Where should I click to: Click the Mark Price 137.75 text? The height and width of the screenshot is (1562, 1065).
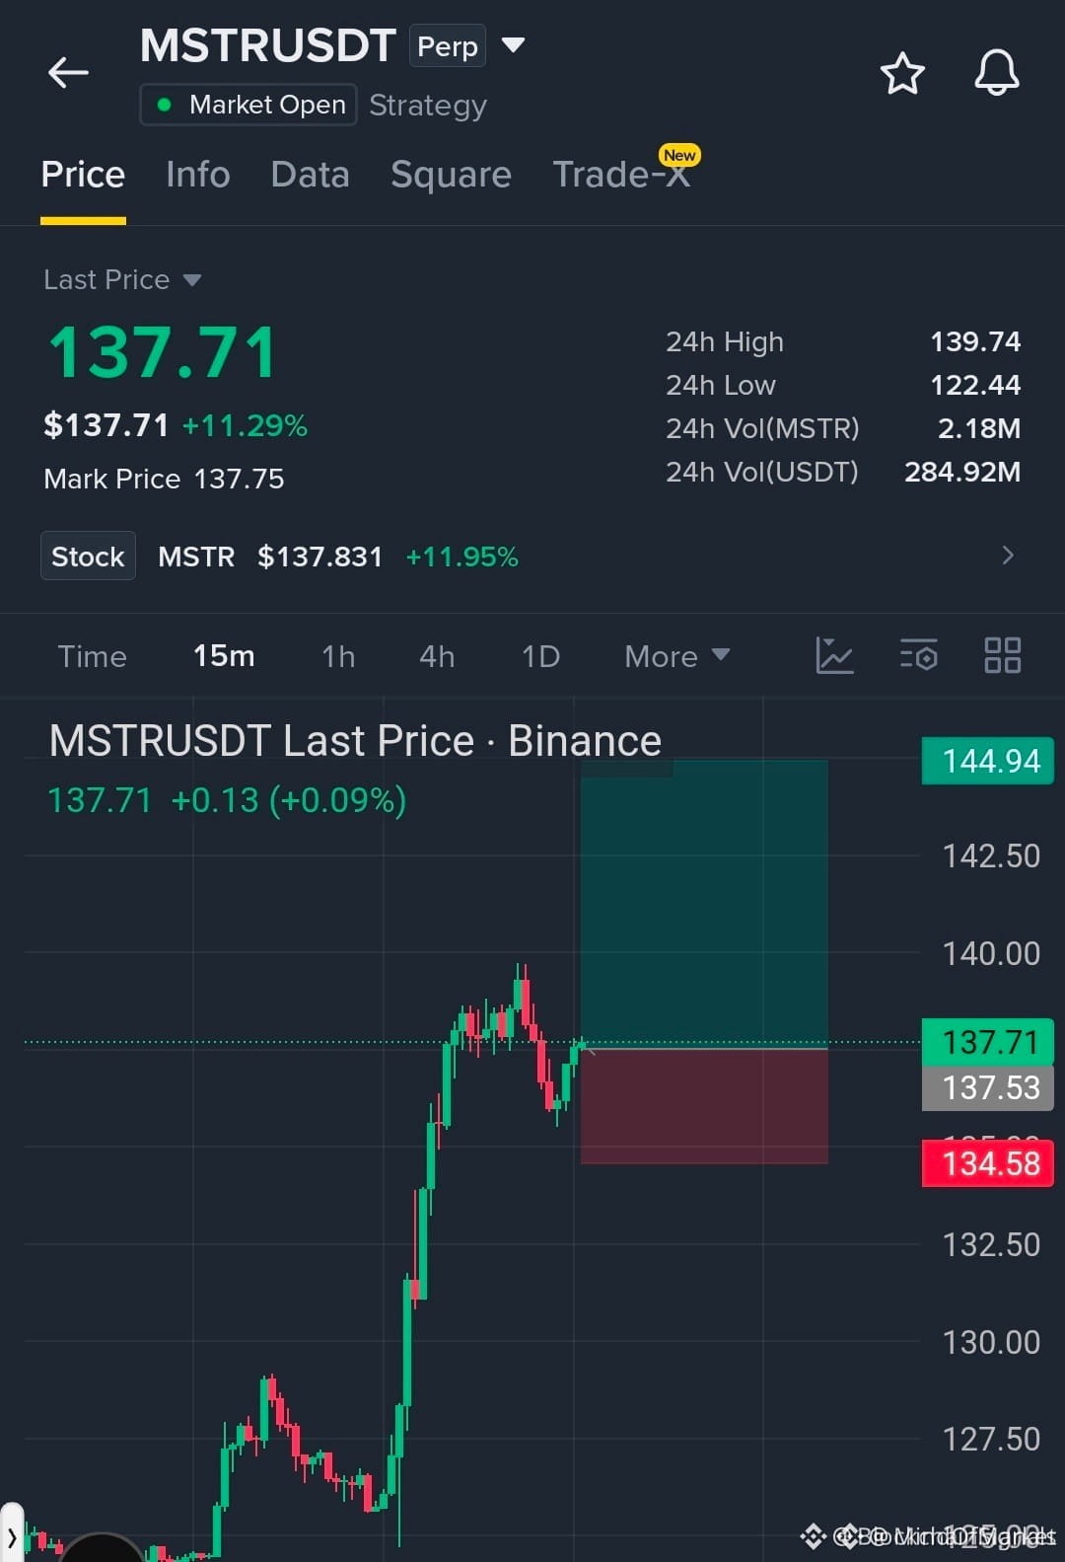[x=164, y=479]
